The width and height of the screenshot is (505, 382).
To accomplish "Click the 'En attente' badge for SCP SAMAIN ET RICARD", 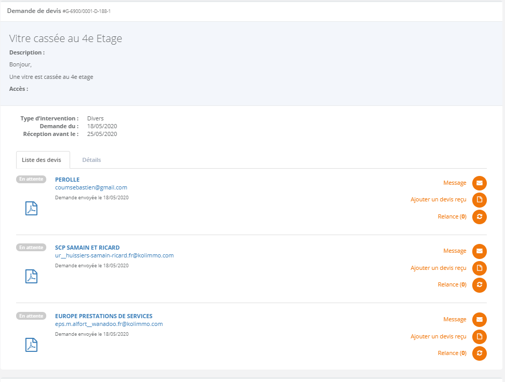I will [31, 248].
